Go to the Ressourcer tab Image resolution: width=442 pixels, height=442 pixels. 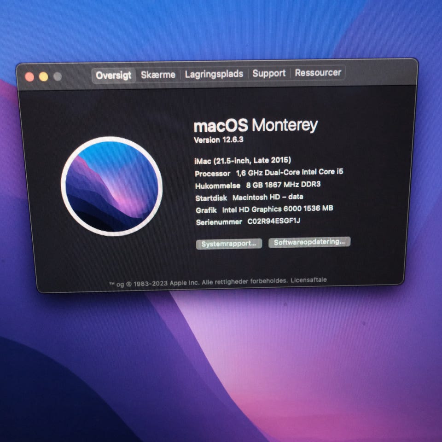click(x=318, y=73)
